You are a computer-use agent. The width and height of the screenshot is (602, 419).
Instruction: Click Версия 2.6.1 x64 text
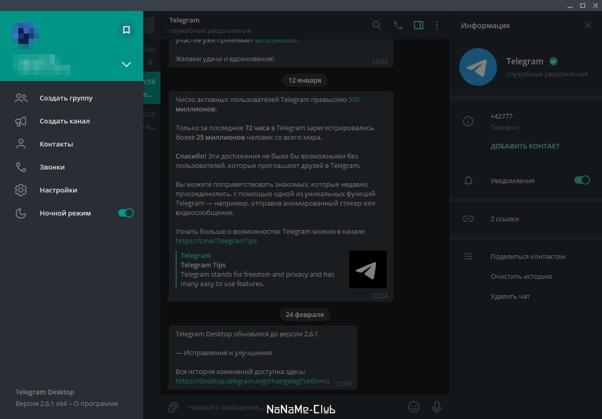point(41,404)
